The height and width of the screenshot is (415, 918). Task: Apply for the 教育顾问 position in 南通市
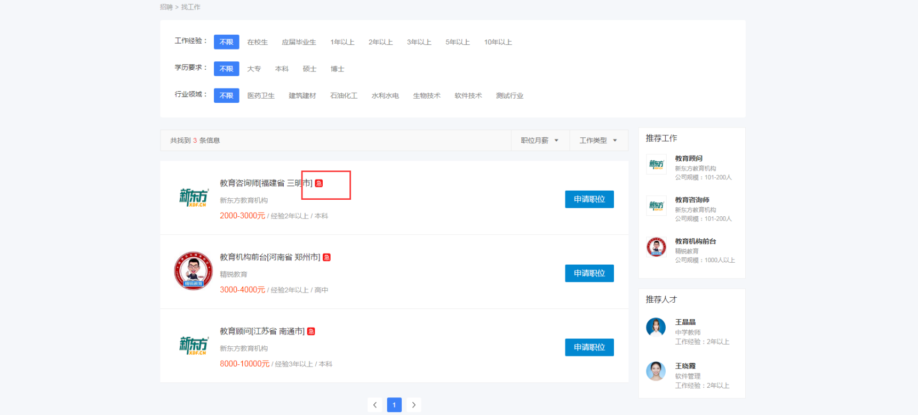click(x=589, y=347)
